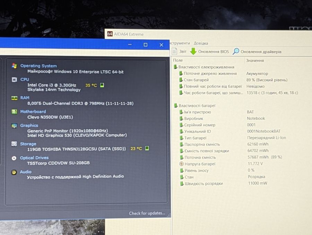The height and width of the screenshot is (235, 312).
Task: Click the RAM module icon
Action: 14,98
